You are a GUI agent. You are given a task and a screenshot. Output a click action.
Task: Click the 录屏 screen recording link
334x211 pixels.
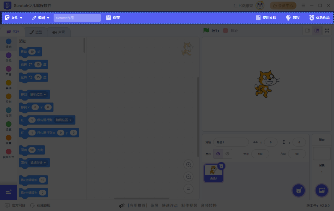coord(154,205)
